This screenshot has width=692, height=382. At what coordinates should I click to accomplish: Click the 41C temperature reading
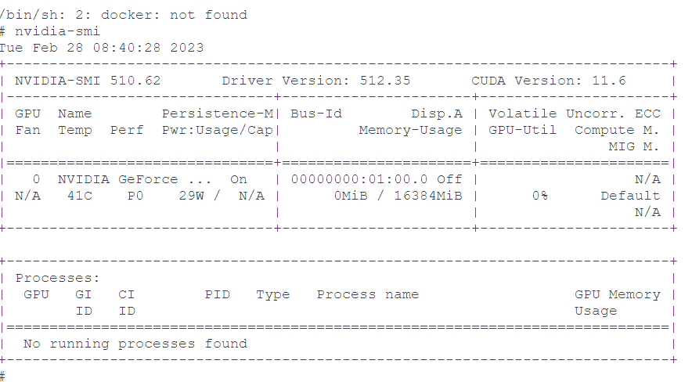coord(80,196)
